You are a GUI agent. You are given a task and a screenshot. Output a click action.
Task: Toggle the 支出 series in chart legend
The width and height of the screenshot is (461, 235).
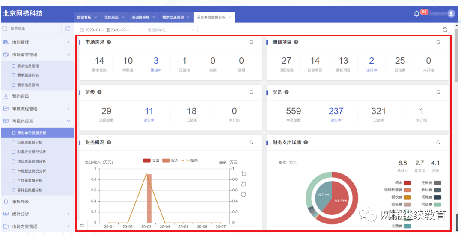point(151,161)
